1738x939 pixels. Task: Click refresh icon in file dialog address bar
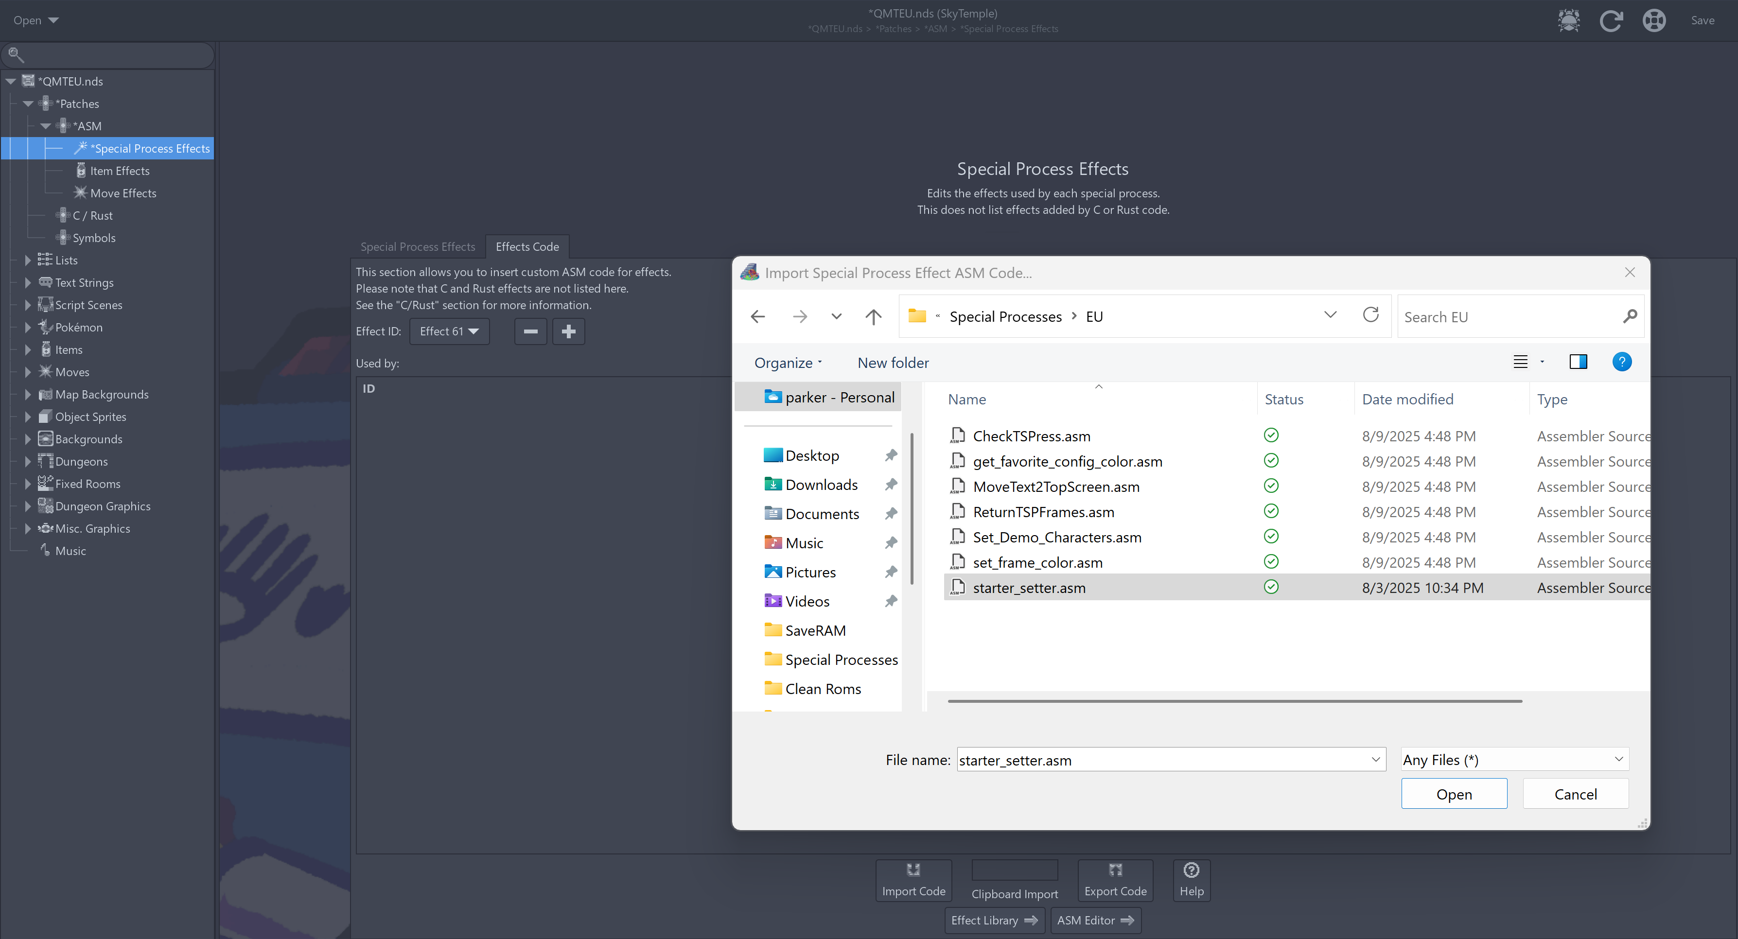point(1370,315)
